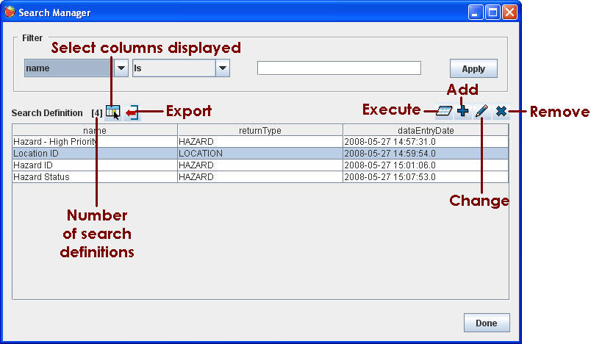Click the filter value text field

[339, 68]
